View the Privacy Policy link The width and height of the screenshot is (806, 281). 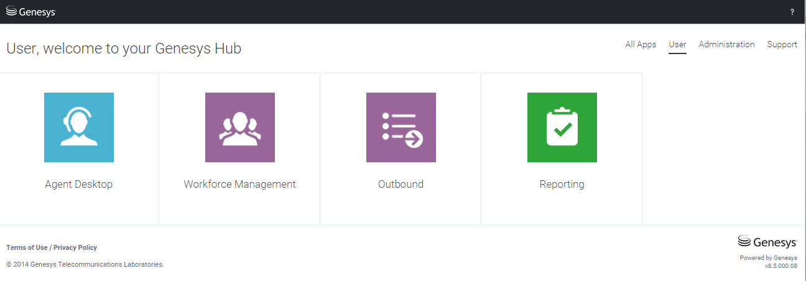click(x=75, y=247)
